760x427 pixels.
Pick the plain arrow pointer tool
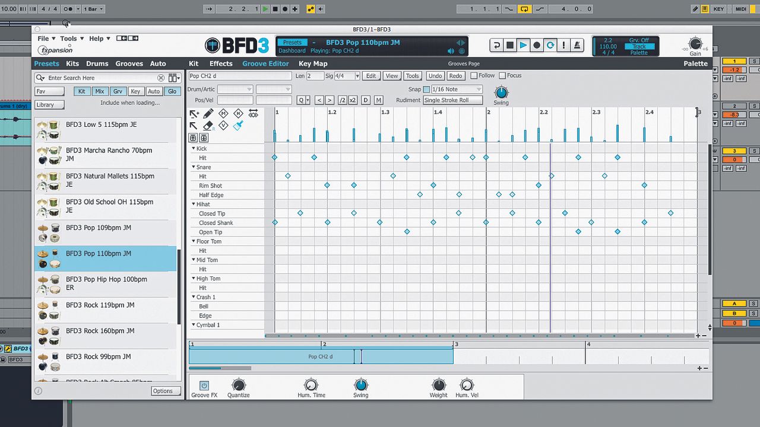[194, 126]
